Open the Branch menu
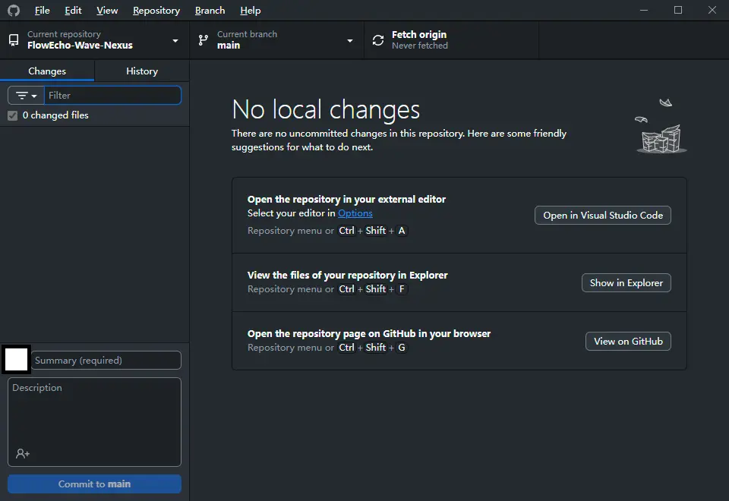This screenshot has height=501, width=729. point(210,11)
